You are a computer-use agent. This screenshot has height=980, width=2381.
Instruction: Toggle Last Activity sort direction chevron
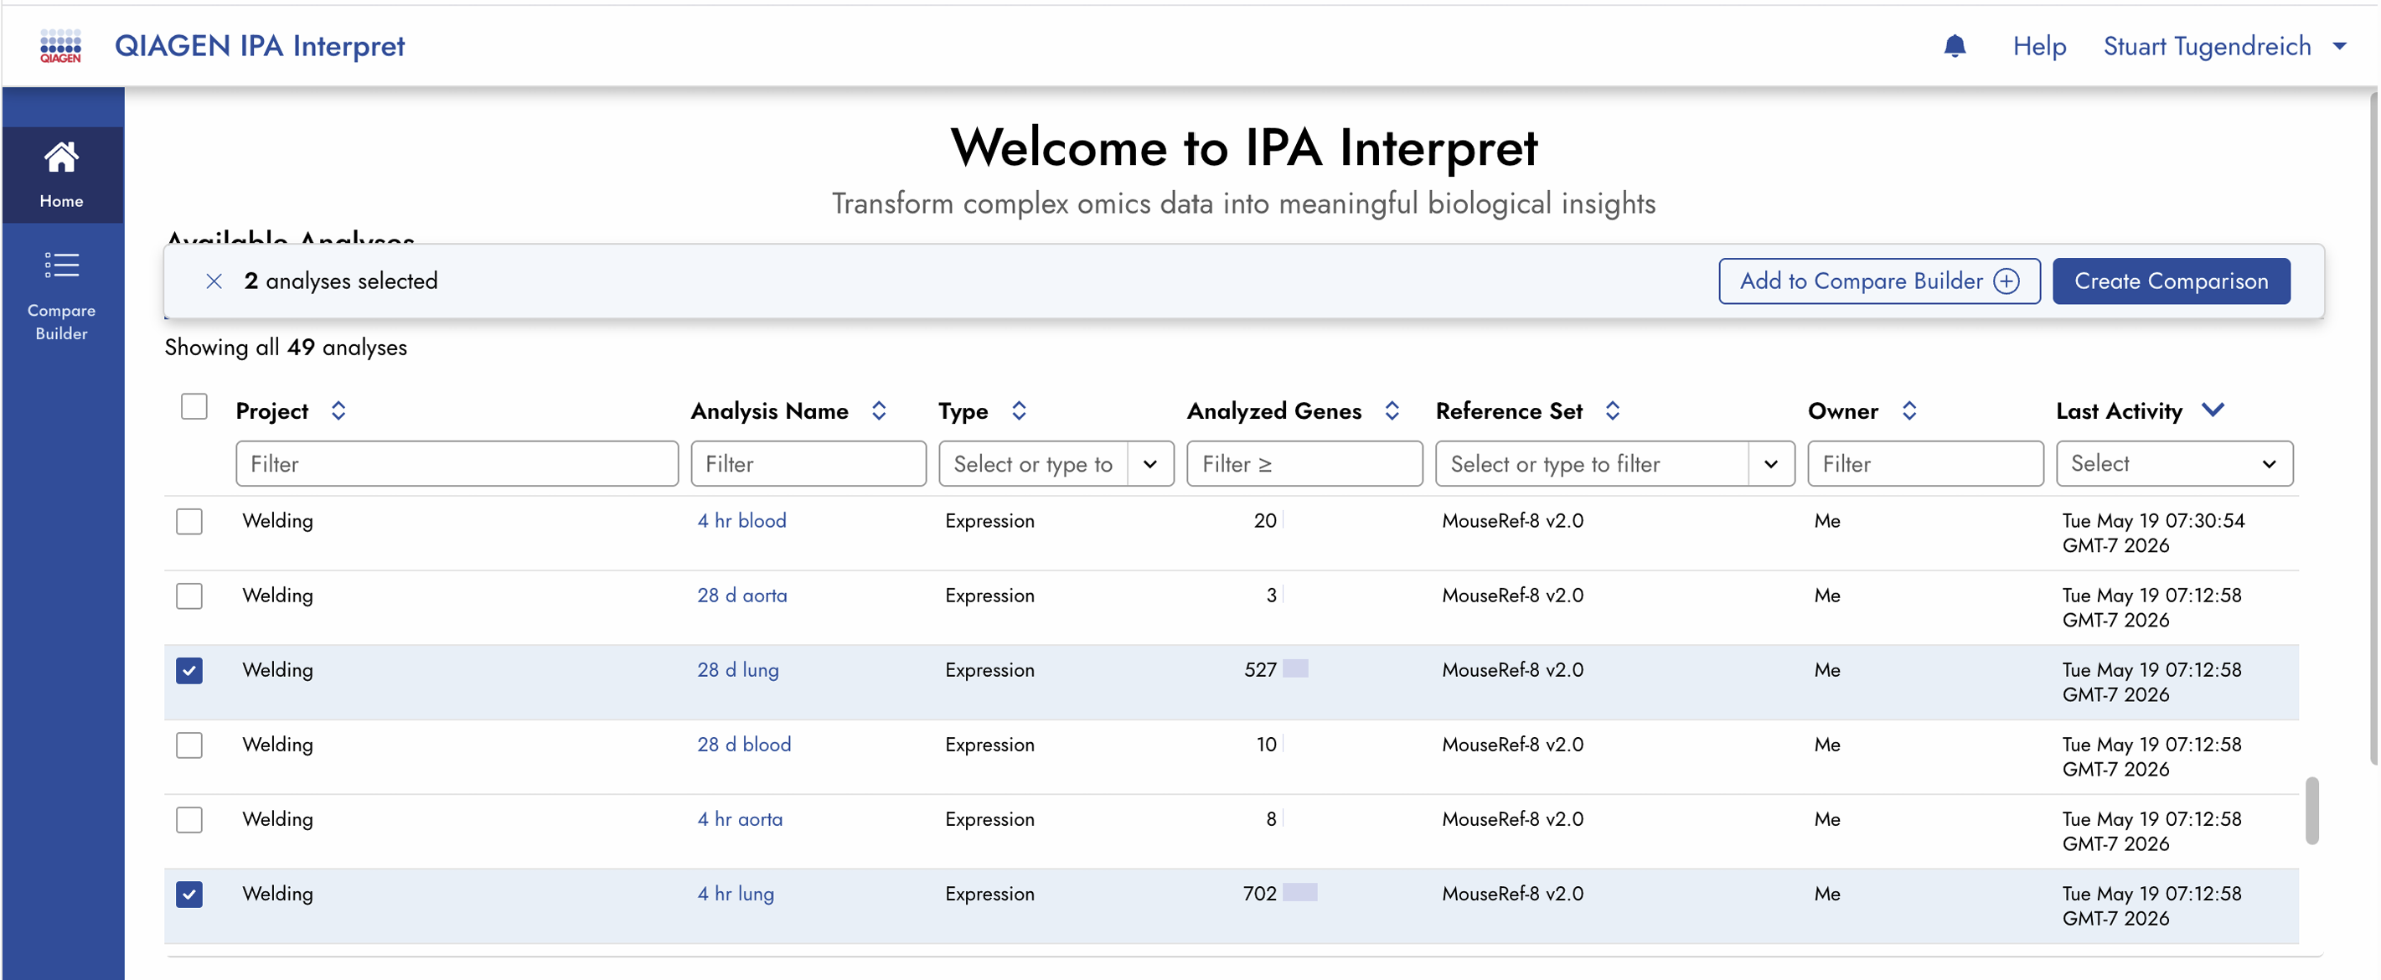click(2213, 410)
